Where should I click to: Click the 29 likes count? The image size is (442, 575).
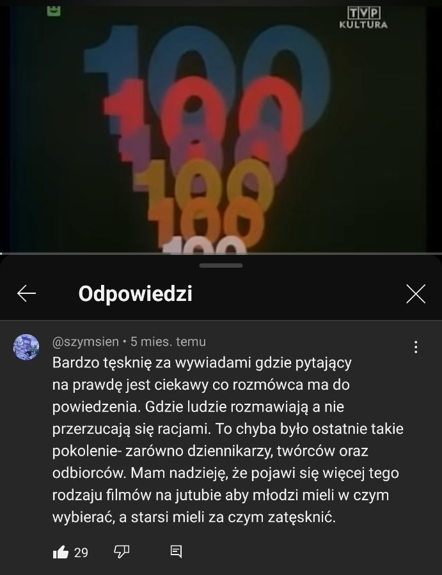coord(81,553)
